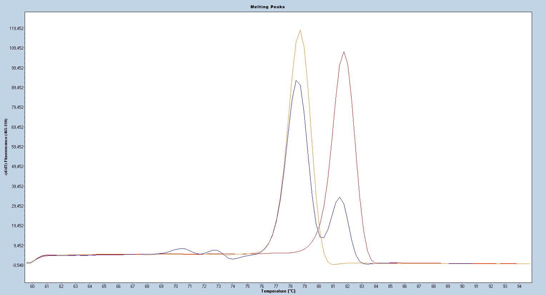The image size is (546, 295).
Task: Click y-axis value 49,452
Action: click(x=18, y=167)
